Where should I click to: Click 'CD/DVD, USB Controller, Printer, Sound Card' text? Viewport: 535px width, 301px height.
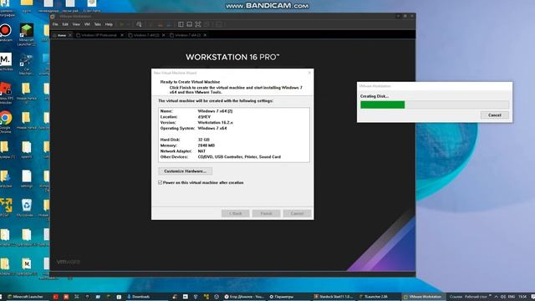pyautogui.click(x=239, y=157)
